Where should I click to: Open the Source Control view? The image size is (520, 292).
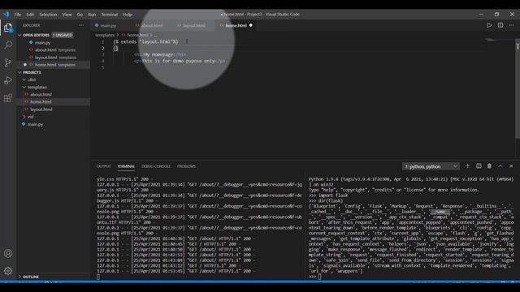[8, 62]
